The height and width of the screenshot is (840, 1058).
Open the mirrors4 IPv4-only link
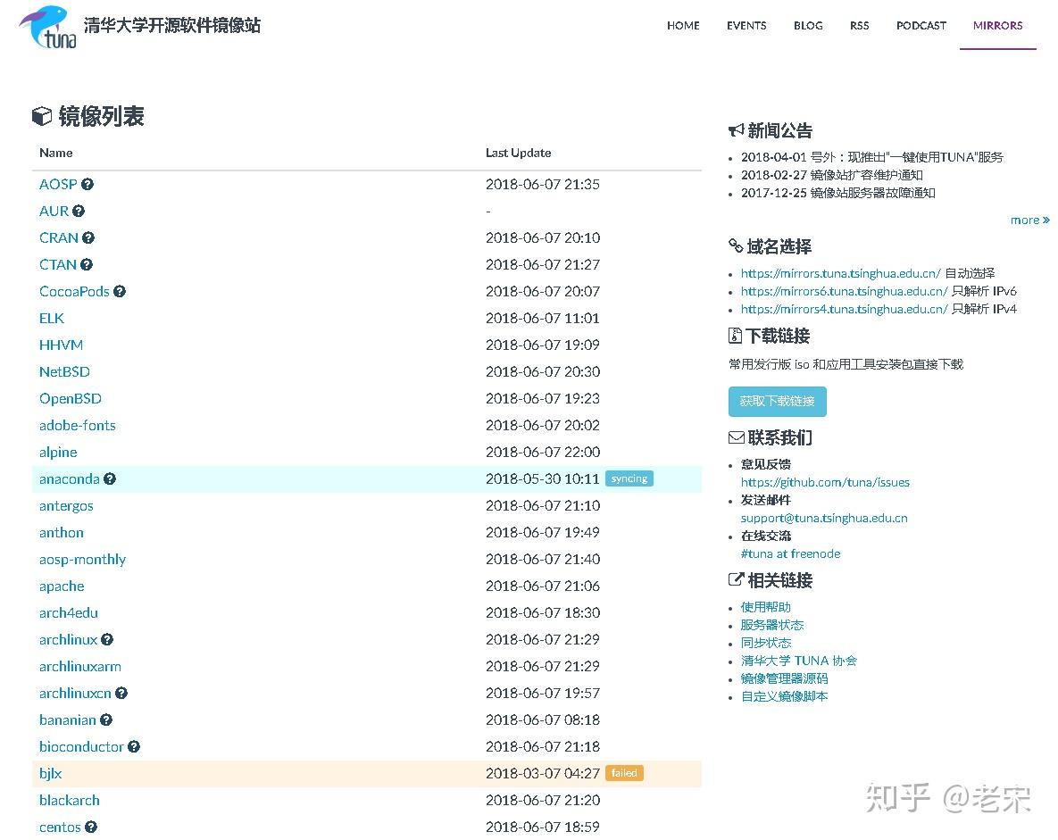844,309
